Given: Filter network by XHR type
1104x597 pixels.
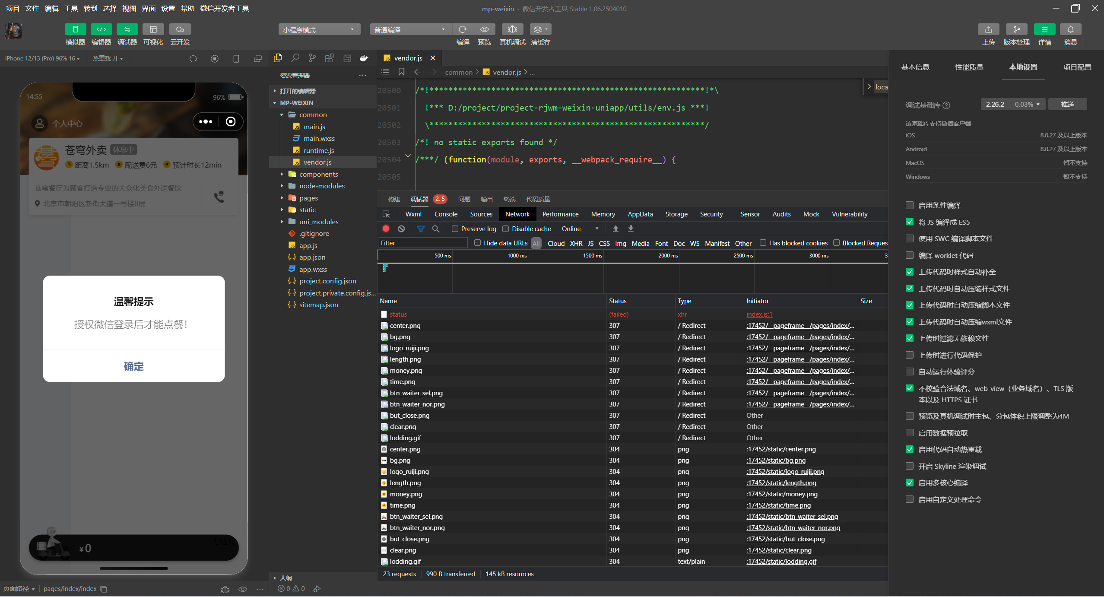Looking at the screenshot, I should (x=576, y=243).
